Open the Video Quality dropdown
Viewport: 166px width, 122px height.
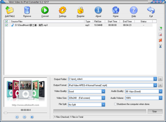103,91
